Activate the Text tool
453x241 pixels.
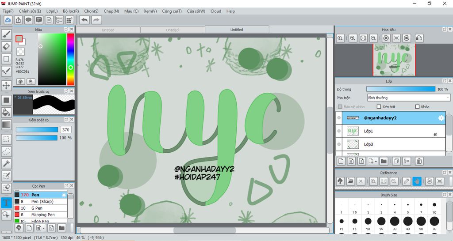coord(6,202)
